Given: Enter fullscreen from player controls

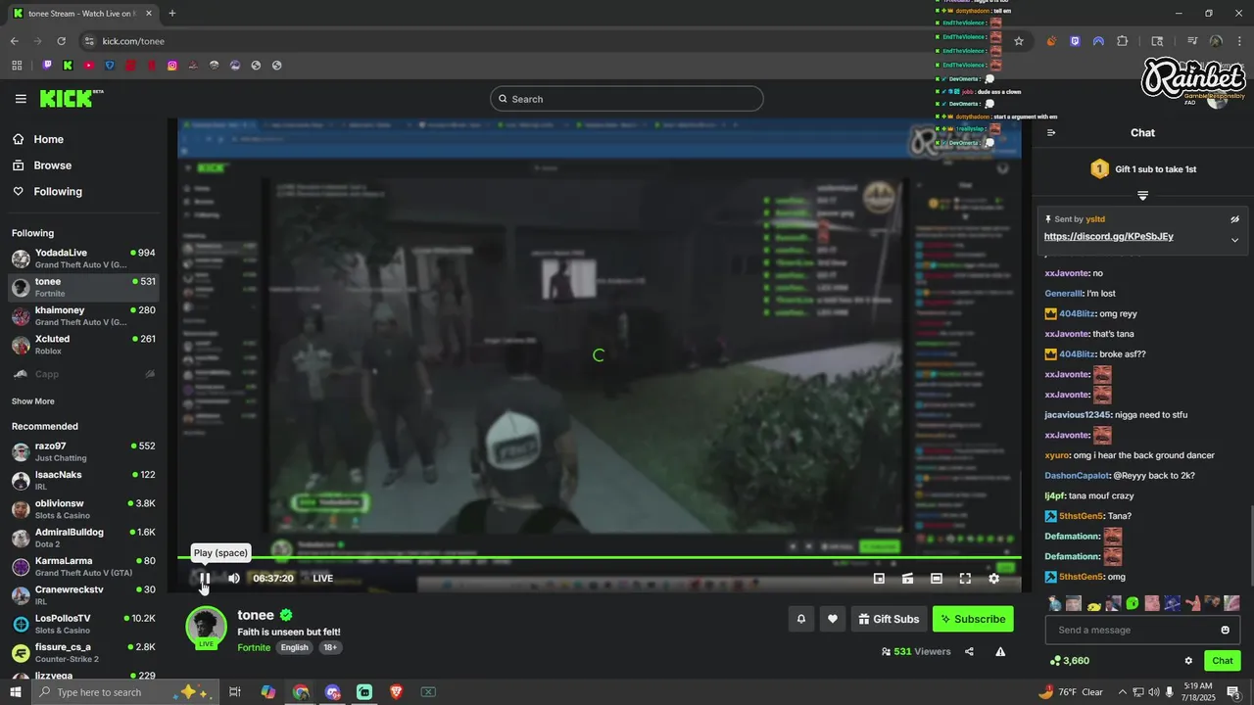Looking at the screenshot, I should pyautogui.click(x=965, y=579).
